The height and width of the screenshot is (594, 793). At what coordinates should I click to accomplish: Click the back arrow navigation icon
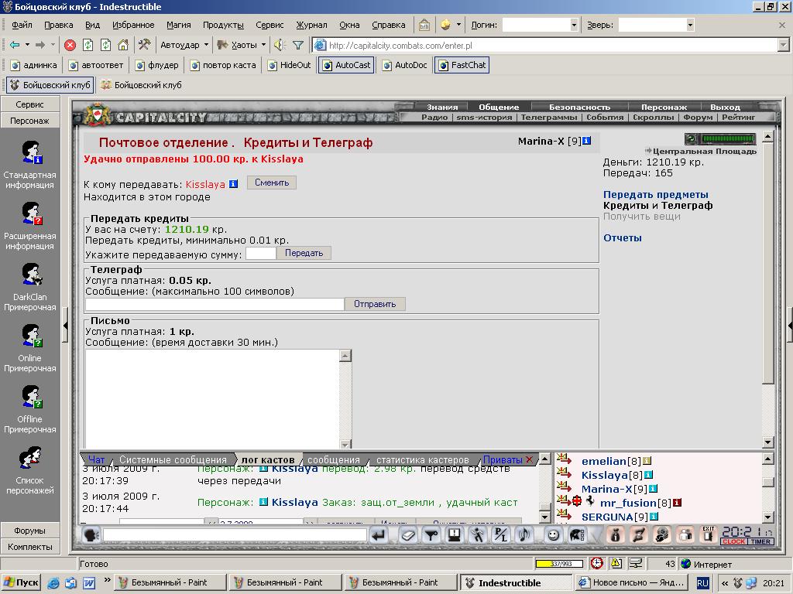click(x=15, y=45)
